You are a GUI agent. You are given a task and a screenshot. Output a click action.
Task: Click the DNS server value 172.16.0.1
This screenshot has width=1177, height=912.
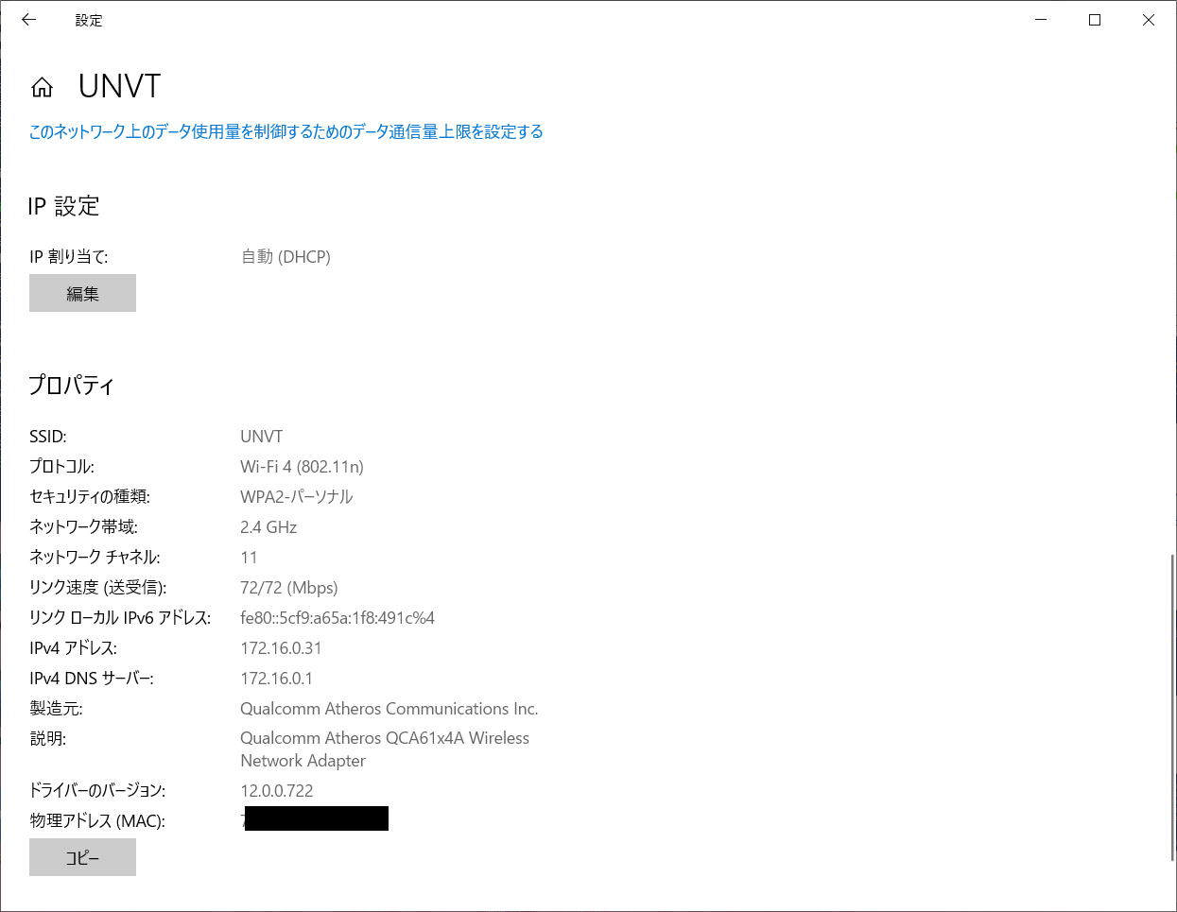pyautogui.click(x=276, y=679)
